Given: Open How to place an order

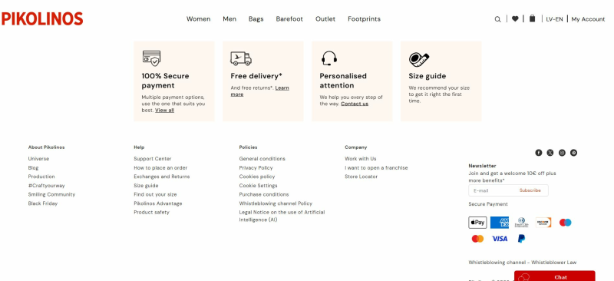Looking at the screenshot, I should [160, 167].
